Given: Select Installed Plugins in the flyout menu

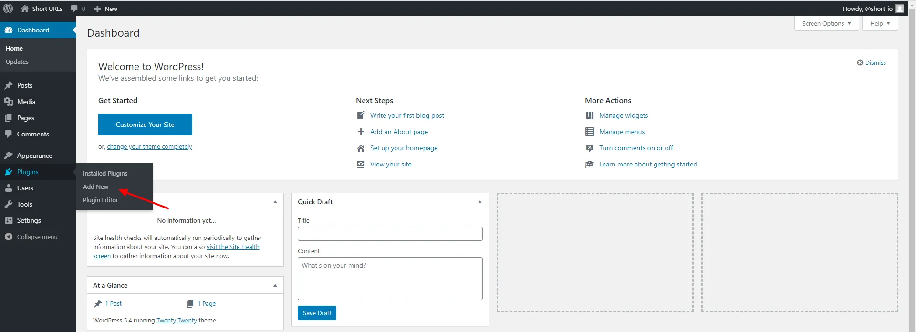Looking at the screenshot, I should point(105,173).
